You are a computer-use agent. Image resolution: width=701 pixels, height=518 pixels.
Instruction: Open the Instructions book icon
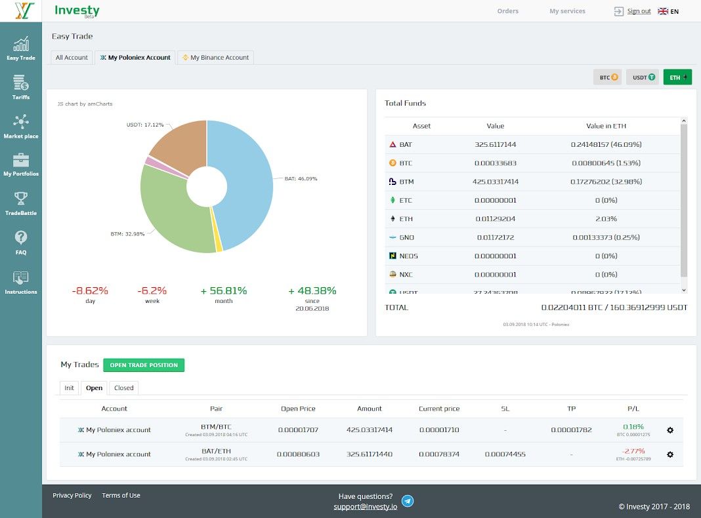pos(21,277)
